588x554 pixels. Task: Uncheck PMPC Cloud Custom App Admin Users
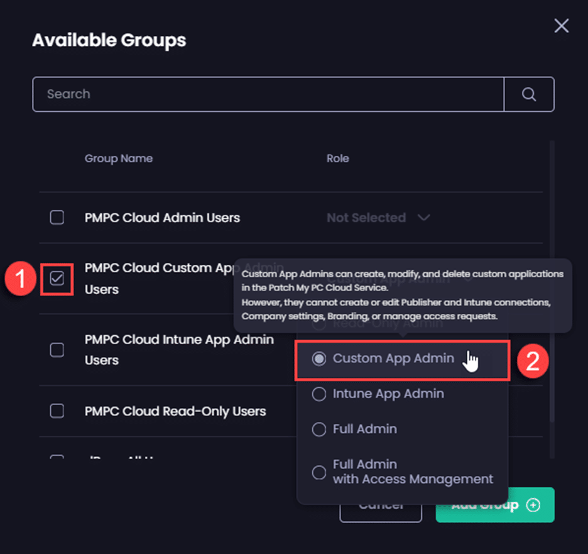point(57,279)
